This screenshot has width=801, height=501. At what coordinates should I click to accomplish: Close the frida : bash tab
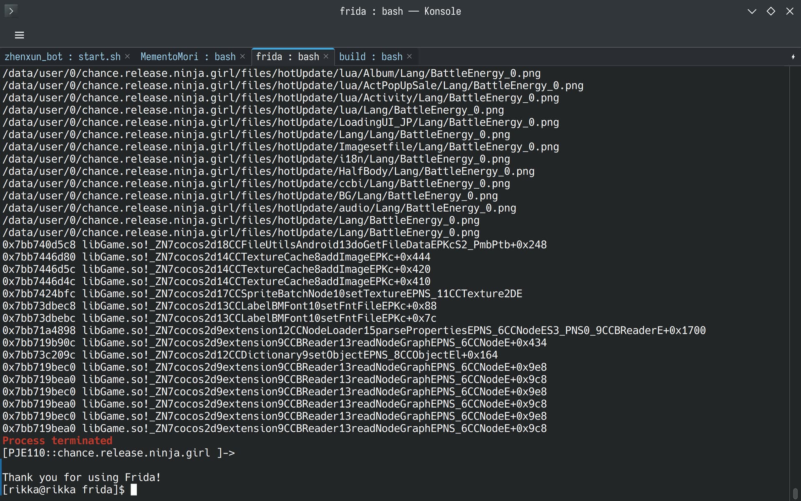point(326,56)
